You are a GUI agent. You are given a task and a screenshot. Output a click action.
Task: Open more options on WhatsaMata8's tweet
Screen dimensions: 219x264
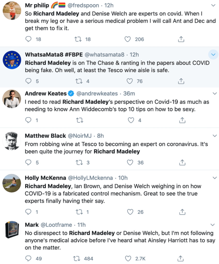point(213,55)
